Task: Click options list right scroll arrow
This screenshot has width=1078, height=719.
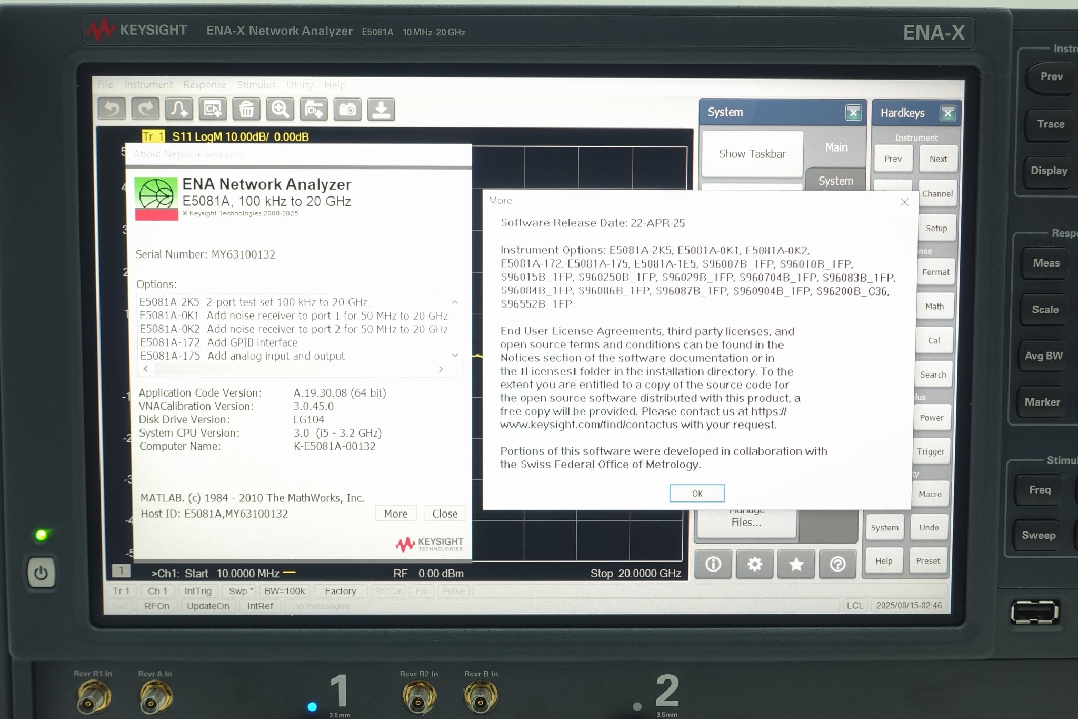Action: (x=441, y=369)
